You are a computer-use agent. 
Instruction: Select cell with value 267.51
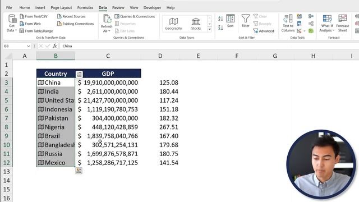point(160,127)
